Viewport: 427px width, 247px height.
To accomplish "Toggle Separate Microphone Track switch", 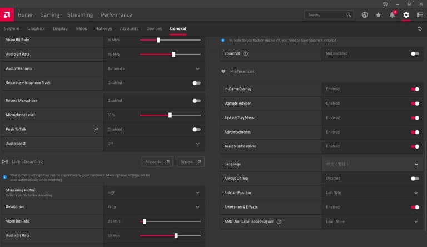I will 196,83.
